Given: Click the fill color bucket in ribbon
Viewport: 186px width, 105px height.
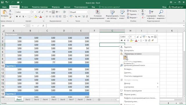Looking at the screenshot, I should 35,17.
